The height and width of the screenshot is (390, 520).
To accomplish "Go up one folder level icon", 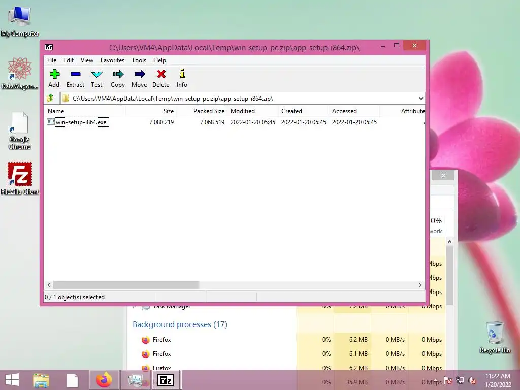I will click(50, 98).
